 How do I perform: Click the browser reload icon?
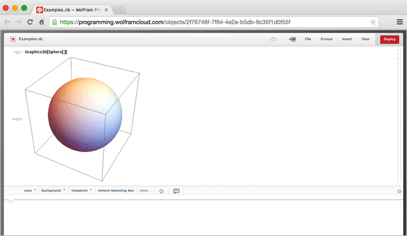(x=30, y=22)
